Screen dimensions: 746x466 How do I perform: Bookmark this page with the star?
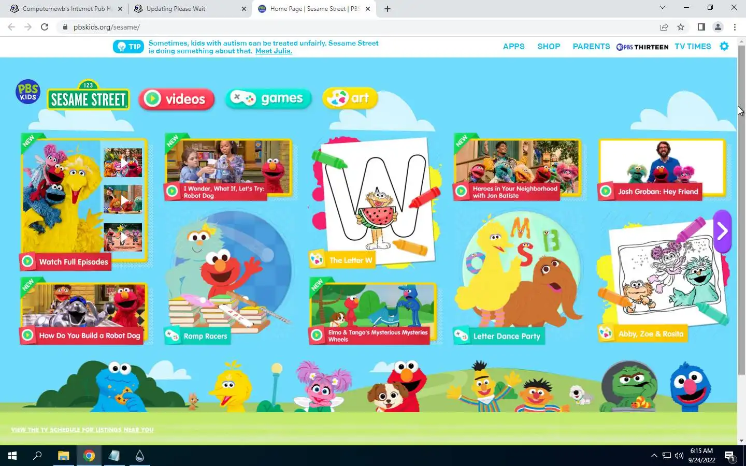click(681, 27)
